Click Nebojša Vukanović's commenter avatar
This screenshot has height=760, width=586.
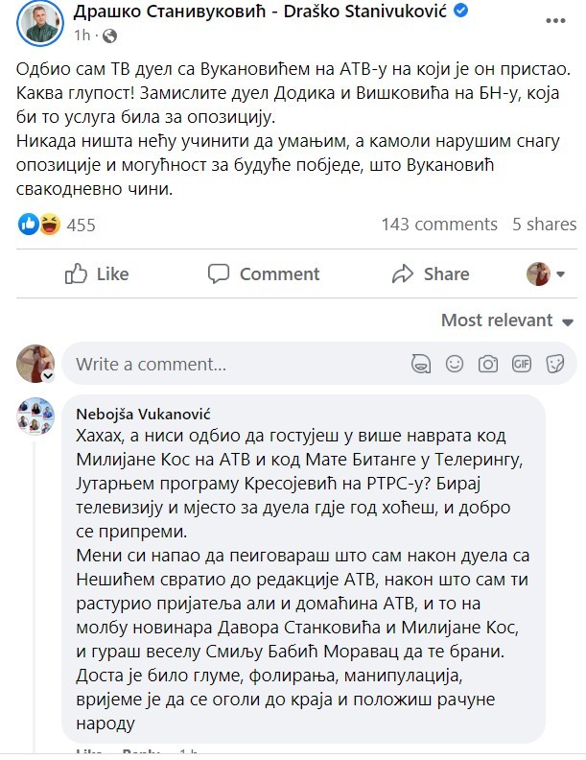pos(35,416)
